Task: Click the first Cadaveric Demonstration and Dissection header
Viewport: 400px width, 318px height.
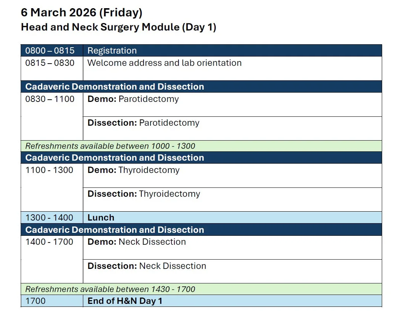Action: point(201,87)
